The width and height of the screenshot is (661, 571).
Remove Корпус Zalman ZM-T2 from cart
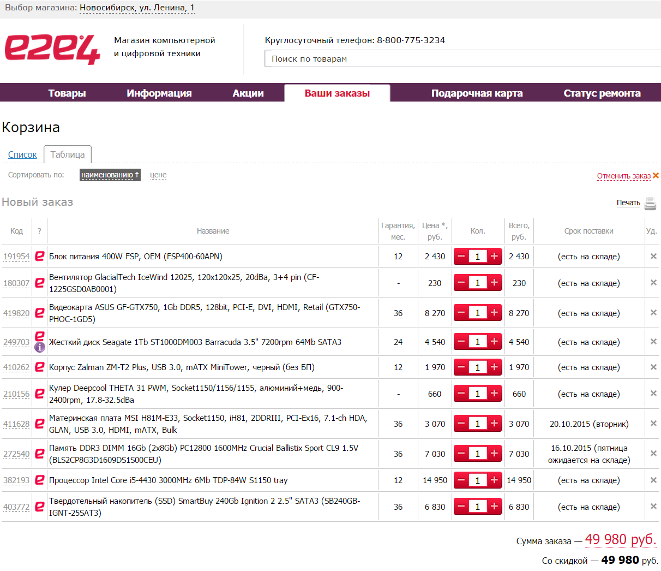click(653, 367)
